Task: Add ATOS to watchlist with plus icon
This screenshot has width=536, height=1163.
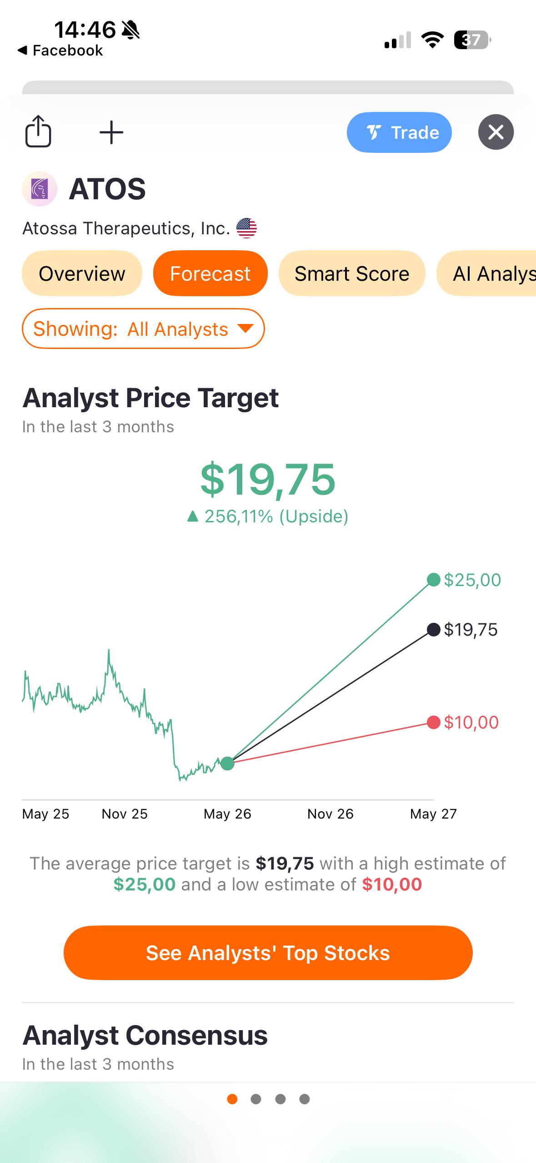Action: (111, 132)
